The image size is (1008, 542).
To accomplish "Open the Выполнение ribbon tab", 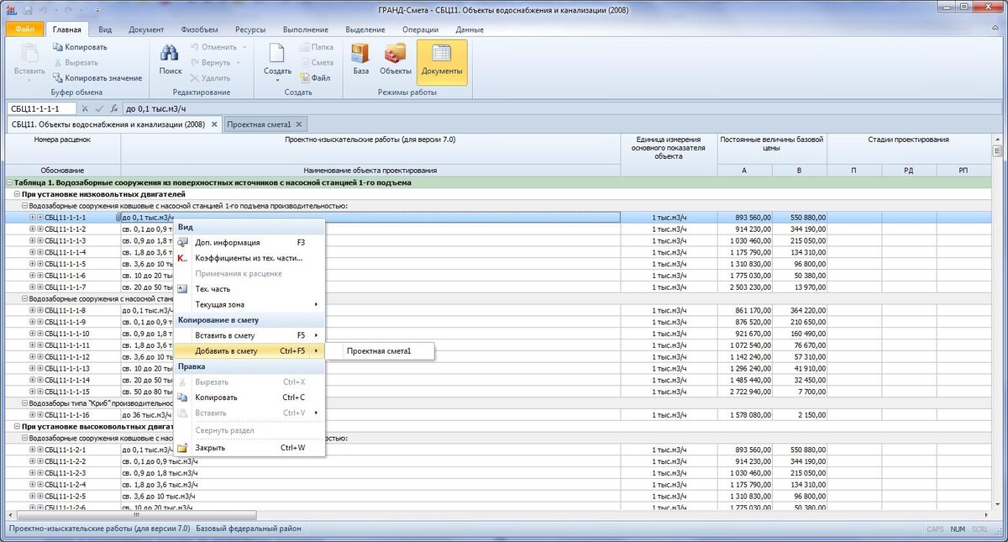I will [306, 29].
